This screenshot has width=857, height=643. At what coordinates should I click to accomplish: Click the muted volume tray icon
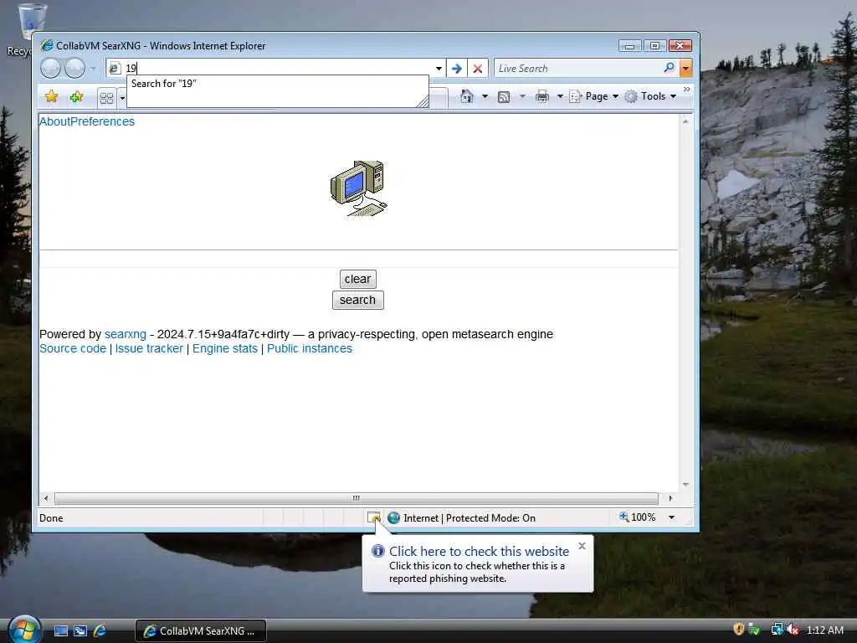(793, 630)
